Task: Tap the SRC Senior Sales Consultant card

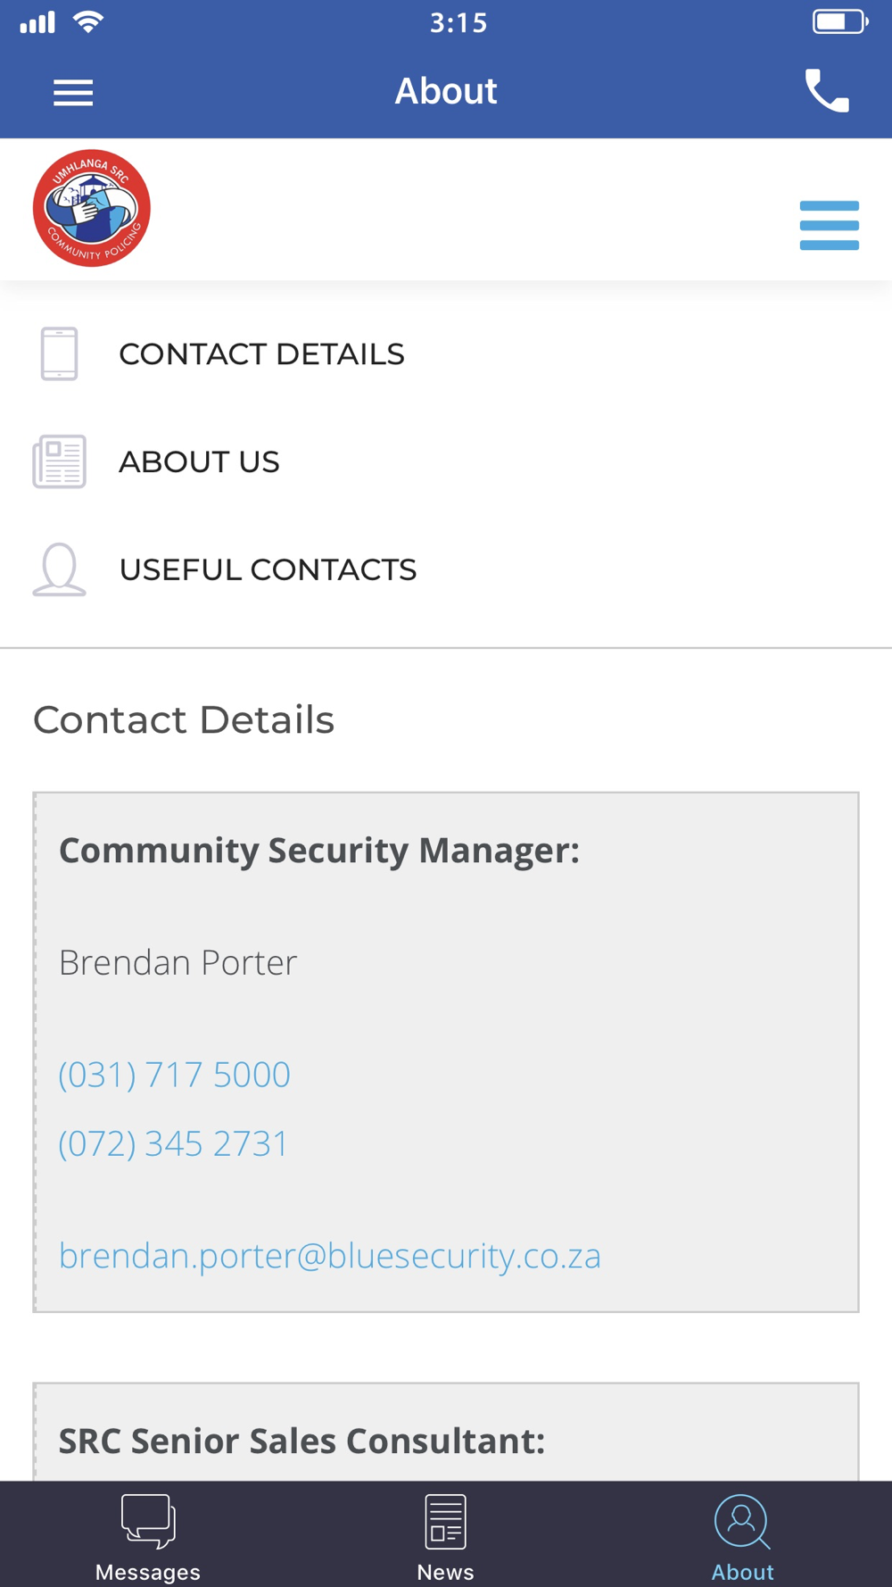Action: click(x=446, y=1432)
